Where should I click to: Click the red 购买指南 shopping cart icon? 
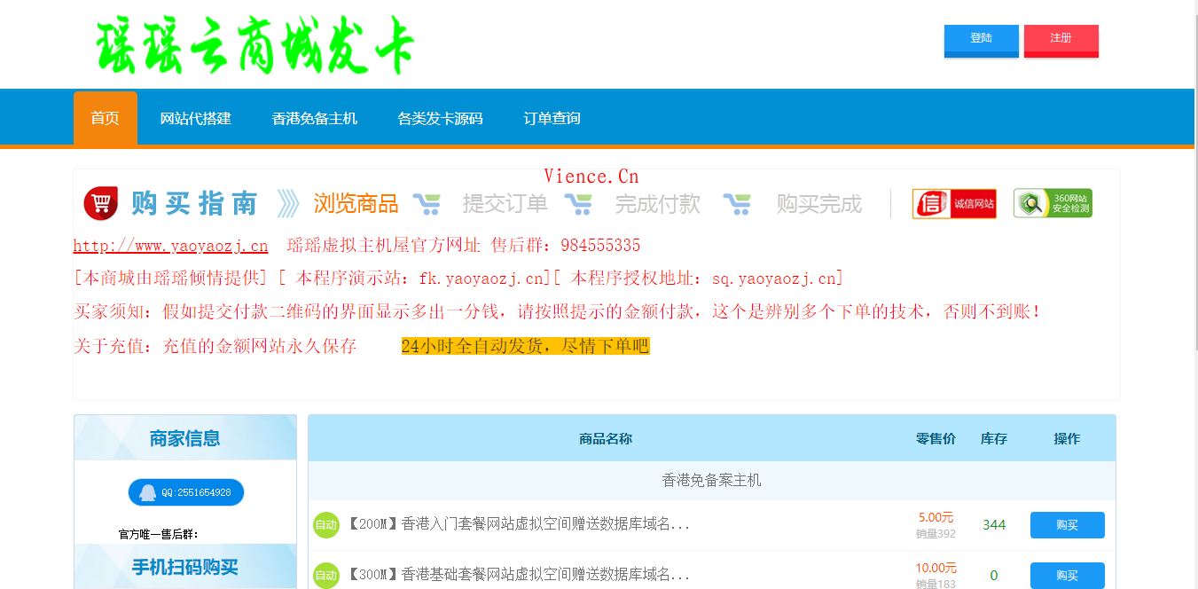click(99, 202)
